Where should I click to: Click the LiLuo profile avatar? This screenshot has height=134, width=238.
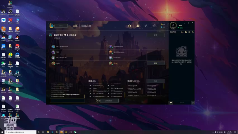coord(173,26)
